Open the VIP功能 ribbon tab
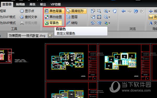Screen dimensions: 157x98 click(55, 4)
